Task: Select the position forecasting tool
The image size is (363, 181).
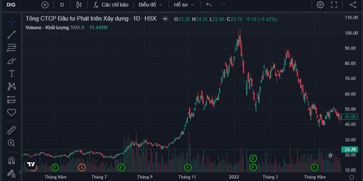Action: [12, 100]
